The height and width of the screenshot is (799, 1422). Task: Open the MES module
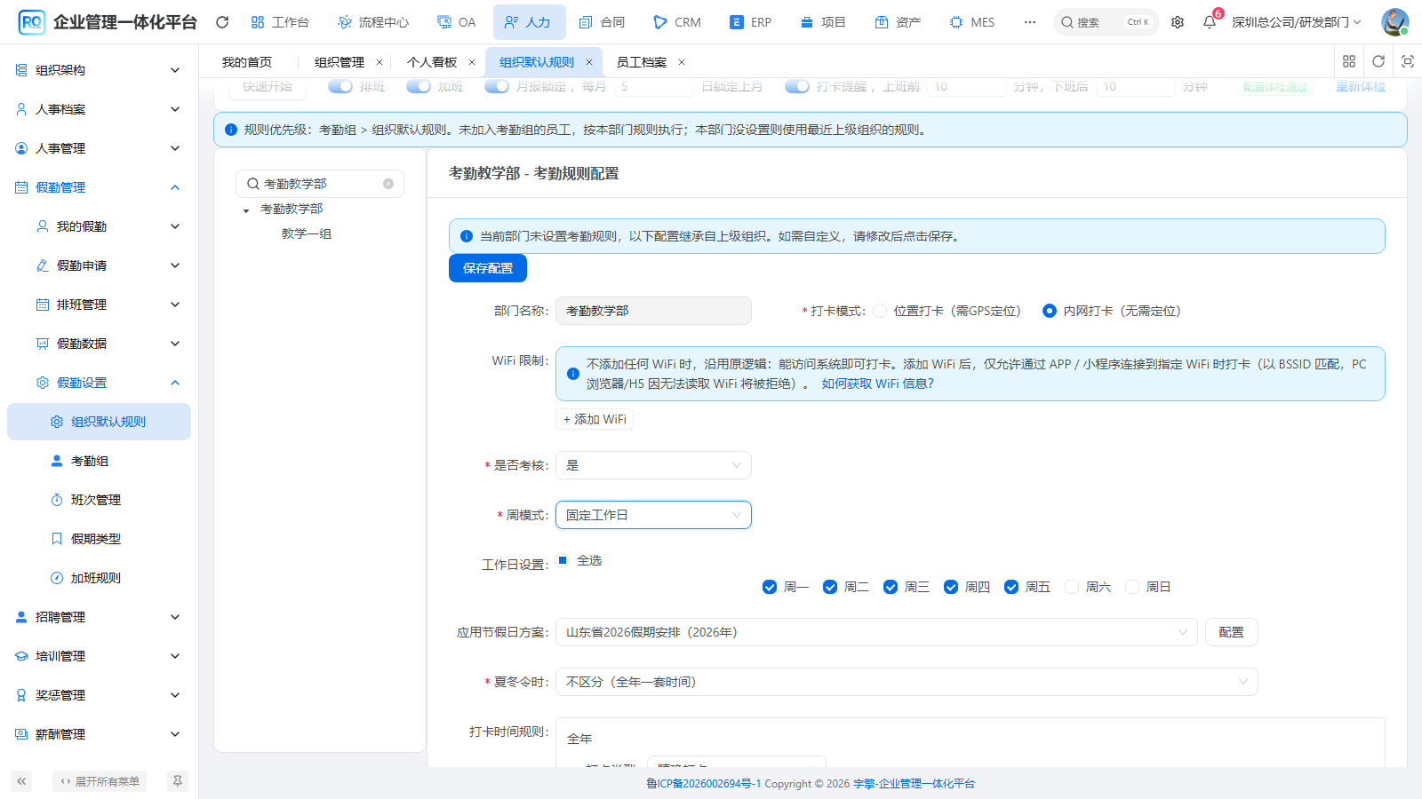tap(972, 22)
